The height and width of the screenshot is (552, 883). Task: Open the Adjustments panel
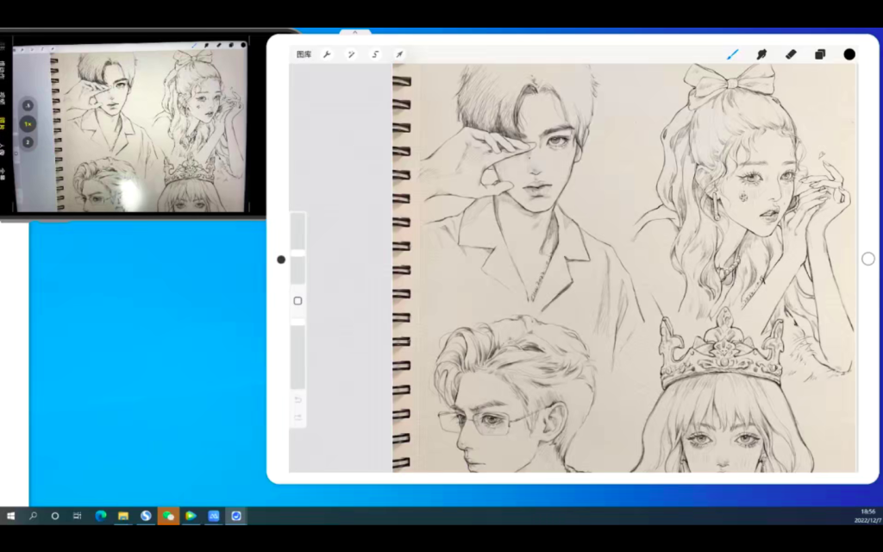pos(350,53)
